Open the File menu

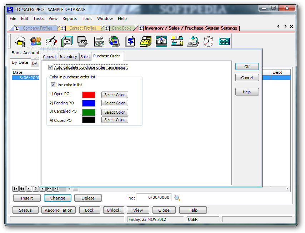click(13, 19)
